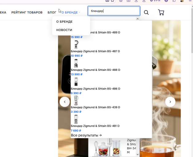Click the 3 390 ₽ price
This screenshot has width=193, height=157.
(x=76, y=112)
